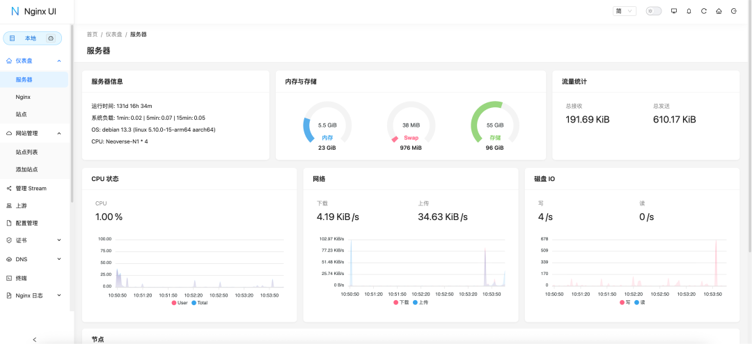Collapse the sidebar with bottom arrow
This screenshot has height=344, width=752.
click(35, 339)
